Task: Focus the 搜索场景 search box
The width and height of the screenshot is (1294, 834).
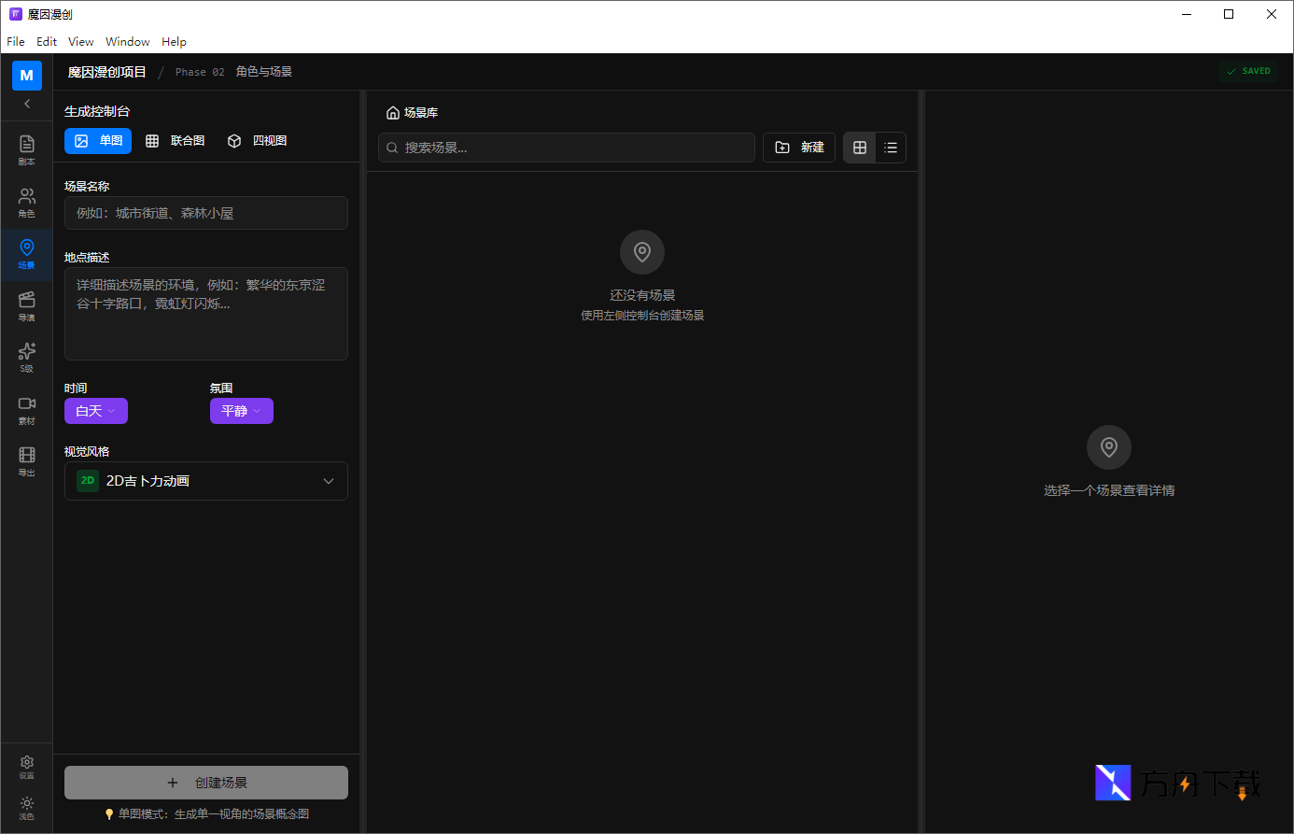Action: [x=567, y=148]
